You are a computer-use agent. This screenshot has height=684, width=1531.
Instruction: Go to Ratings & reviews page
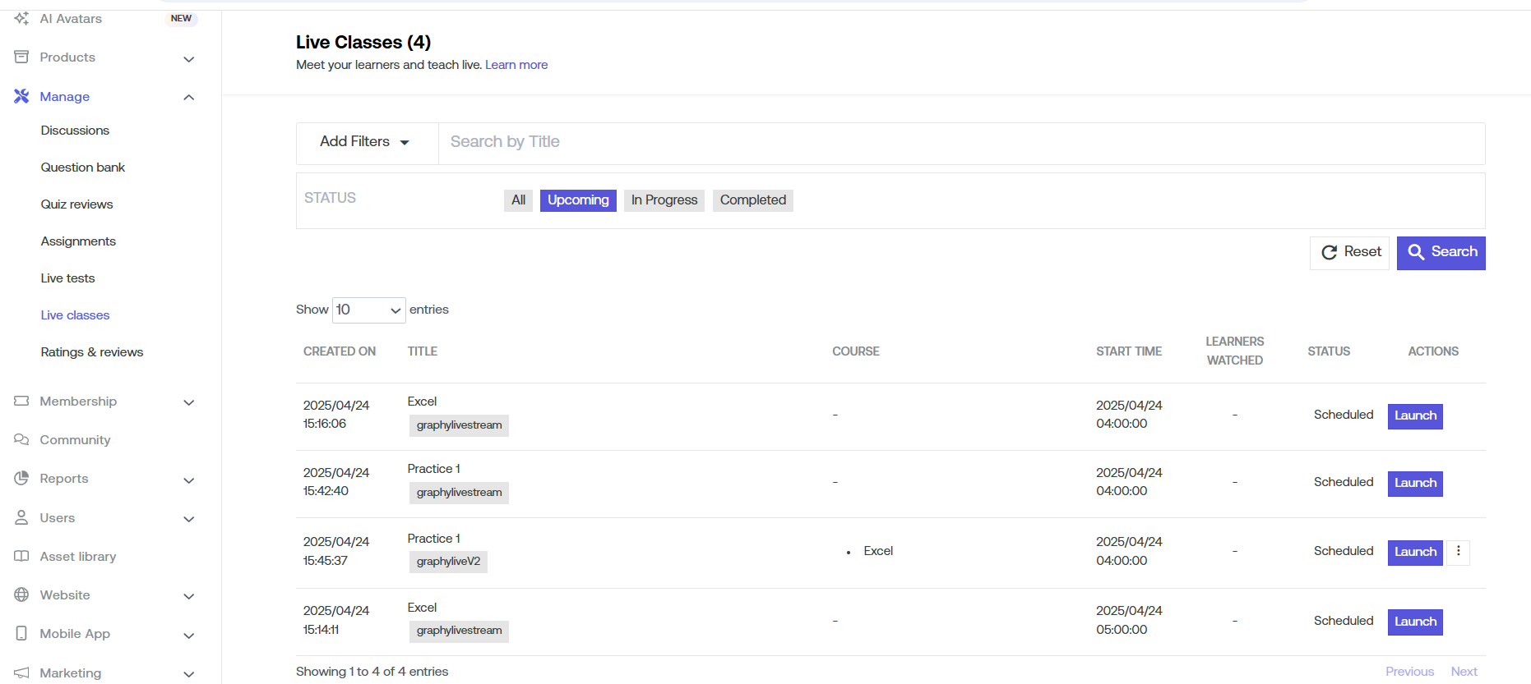click(92, 352)
